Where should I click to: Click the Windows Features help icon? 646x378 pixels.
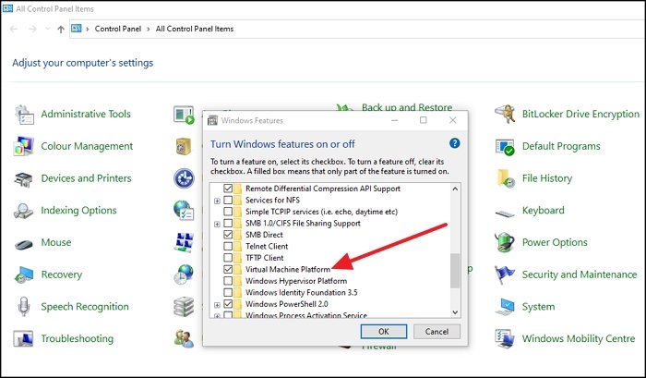(454, 143)
